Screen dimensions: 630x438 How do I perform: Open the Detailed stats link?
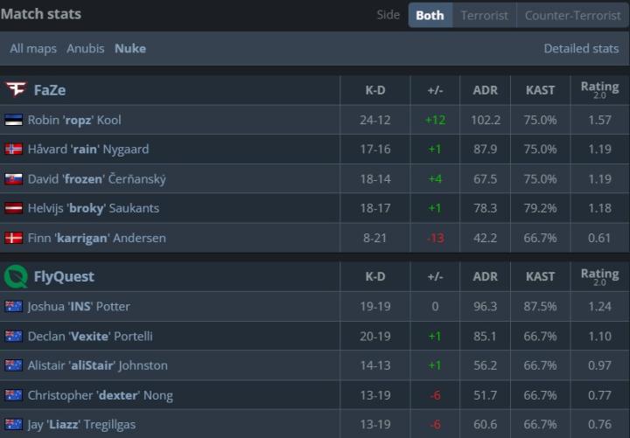[581, 49]
